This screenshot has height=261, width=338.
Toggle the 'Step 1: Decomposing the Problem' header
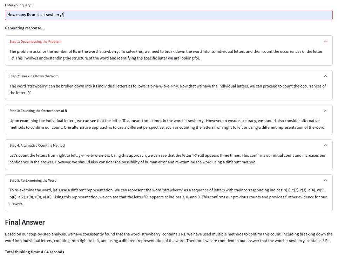pos(169,41)
